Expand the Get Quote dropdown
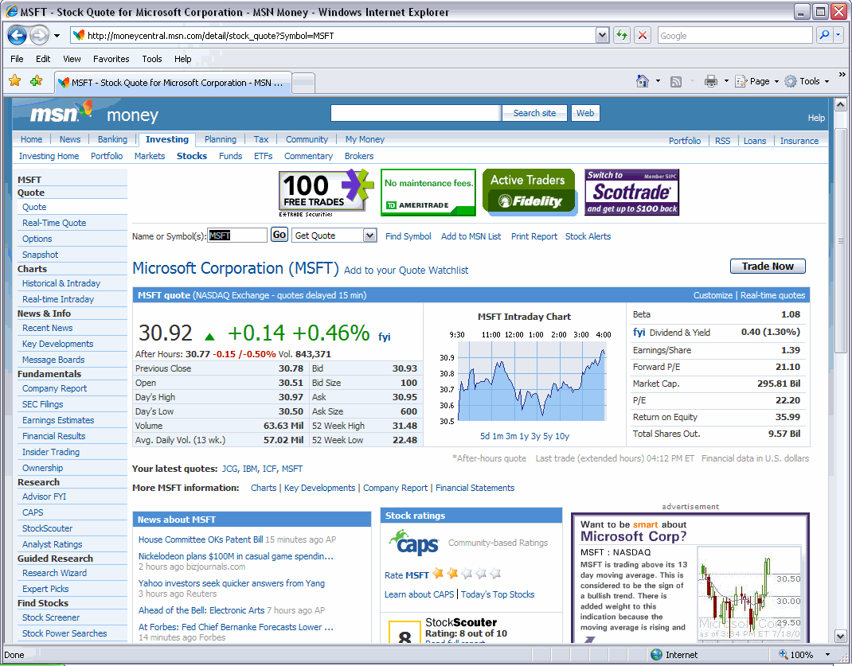 pyautogui.click(x=369, y=236)
